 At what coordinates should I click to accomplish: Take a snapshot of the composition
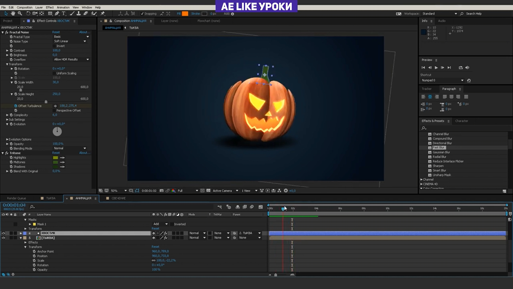(x=161, y=191)
